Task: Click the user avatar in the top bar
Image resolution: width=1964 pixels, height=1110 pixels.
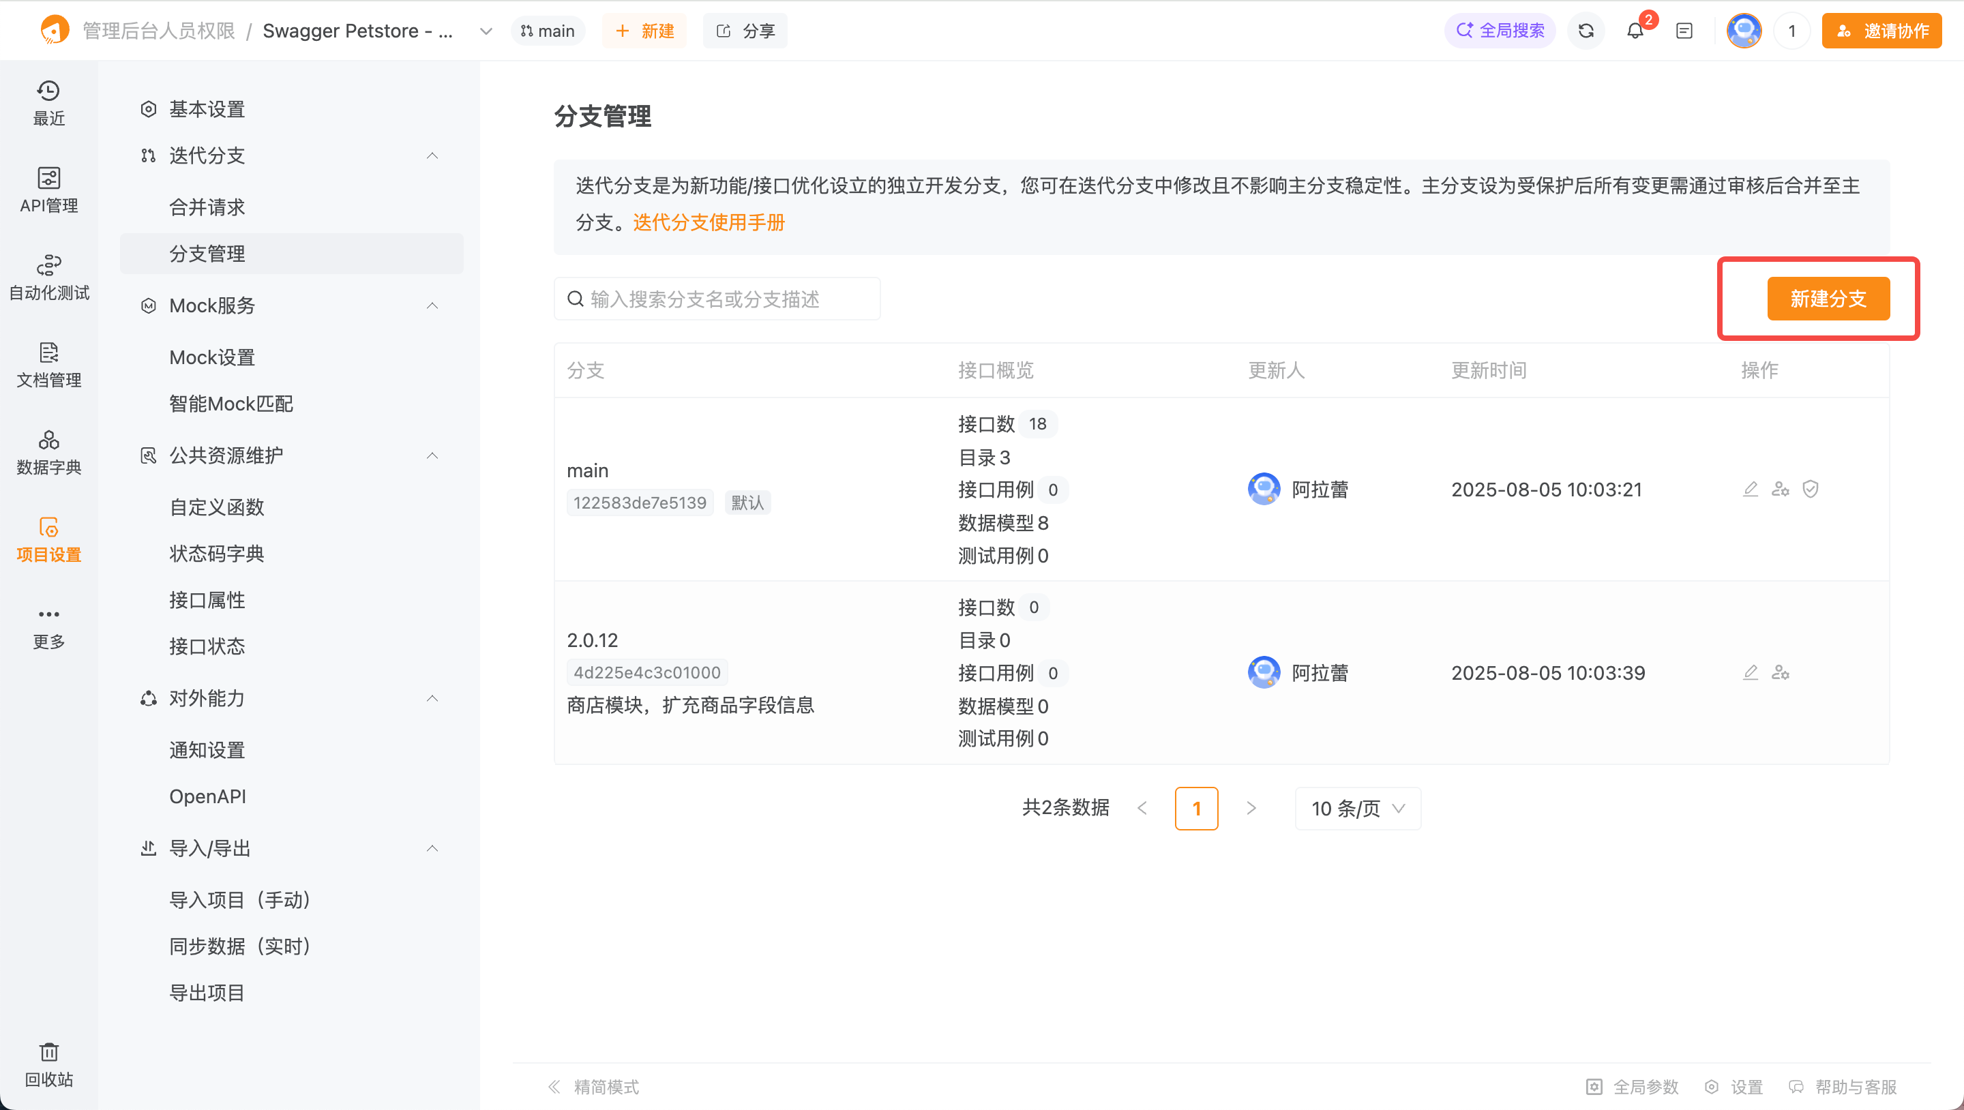Action: [1744, 31]
